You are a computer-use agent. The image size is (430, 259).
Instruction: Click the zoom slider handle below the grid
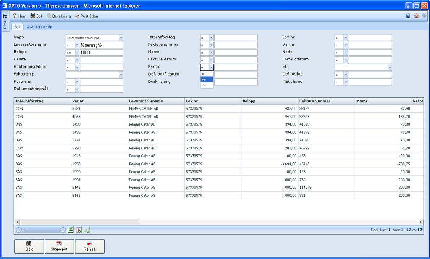point(23,230)
